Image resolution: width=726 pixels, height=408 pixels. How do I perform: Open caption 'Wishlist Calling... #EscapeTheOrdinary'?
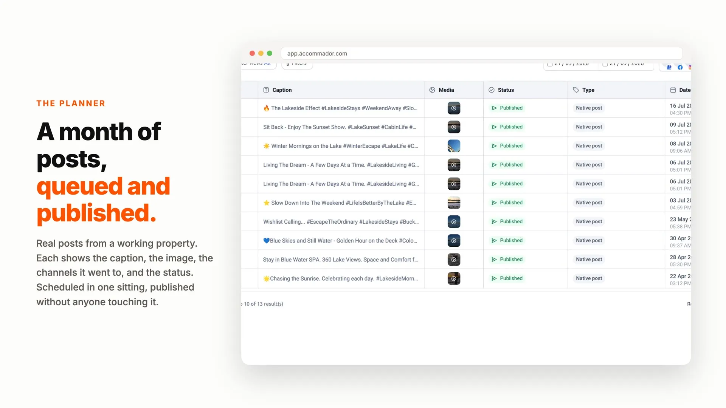coord(341,222)
